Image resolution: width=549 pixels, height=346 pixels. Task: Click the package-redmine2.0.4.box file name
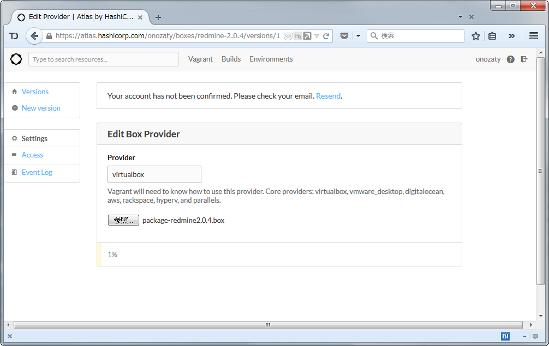(x=183, y=221)
